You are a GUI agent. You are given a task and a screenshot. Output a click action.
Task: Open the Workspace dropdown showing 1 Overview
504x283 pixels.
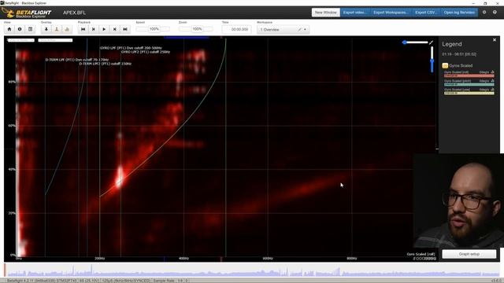pos(283,30)
